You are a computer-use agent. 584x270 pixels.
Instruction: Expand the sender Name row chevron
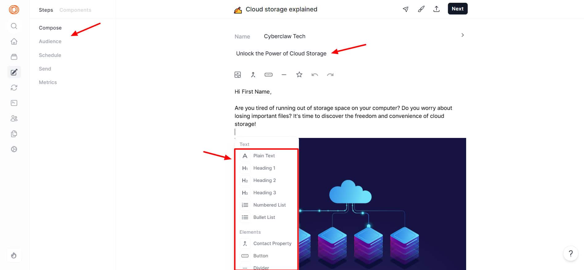click(x=462, y=35)
